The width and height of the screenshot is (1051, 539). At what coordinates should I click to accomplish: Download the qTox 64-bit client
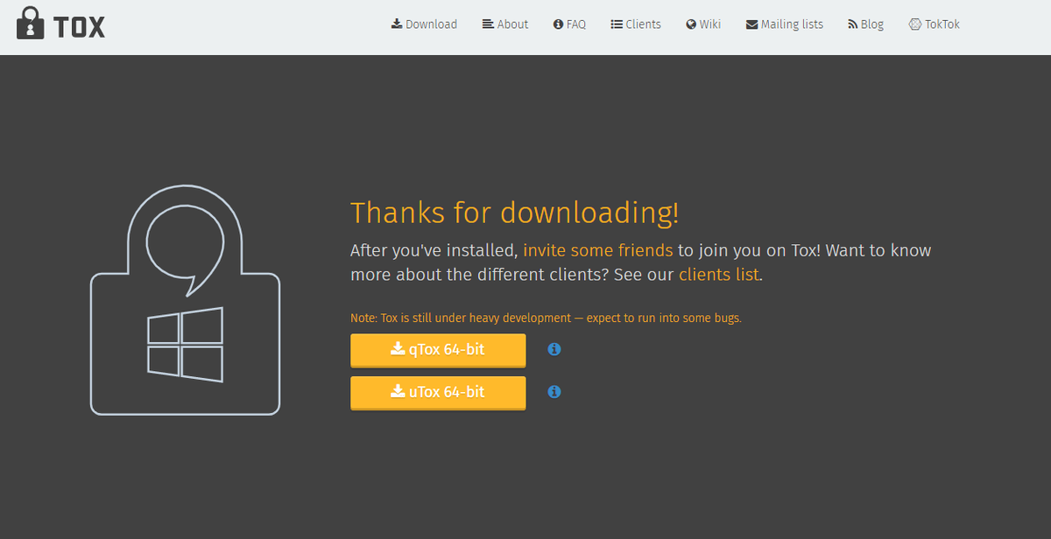[438, 350]
